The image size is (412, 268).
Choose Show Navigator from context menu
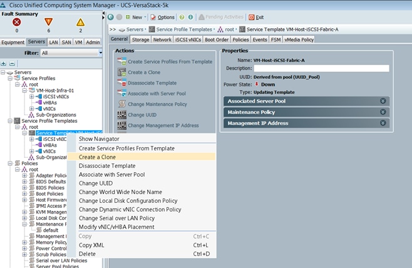click(x=142, y=139)
